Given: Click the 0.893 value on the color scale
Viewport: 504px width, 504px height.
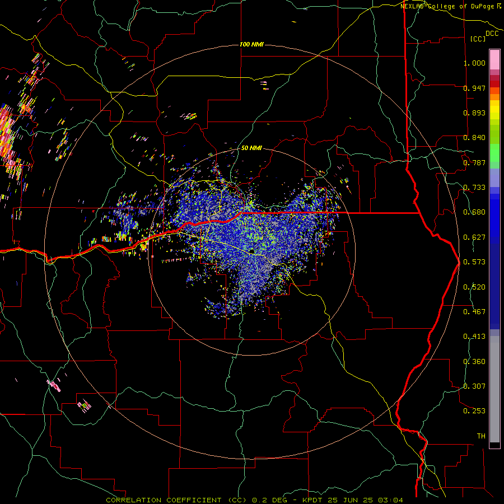Looking at the screenshot, I should click(474, 113).
